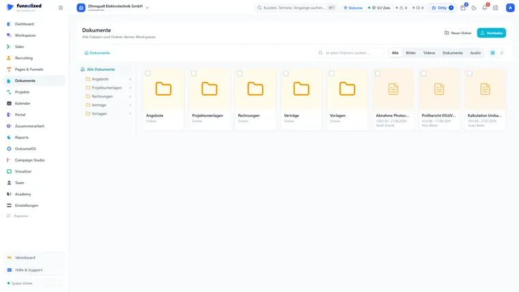Filter by the Bilder tab
Screen dimensions: 519x292
[x=411, y=53]
